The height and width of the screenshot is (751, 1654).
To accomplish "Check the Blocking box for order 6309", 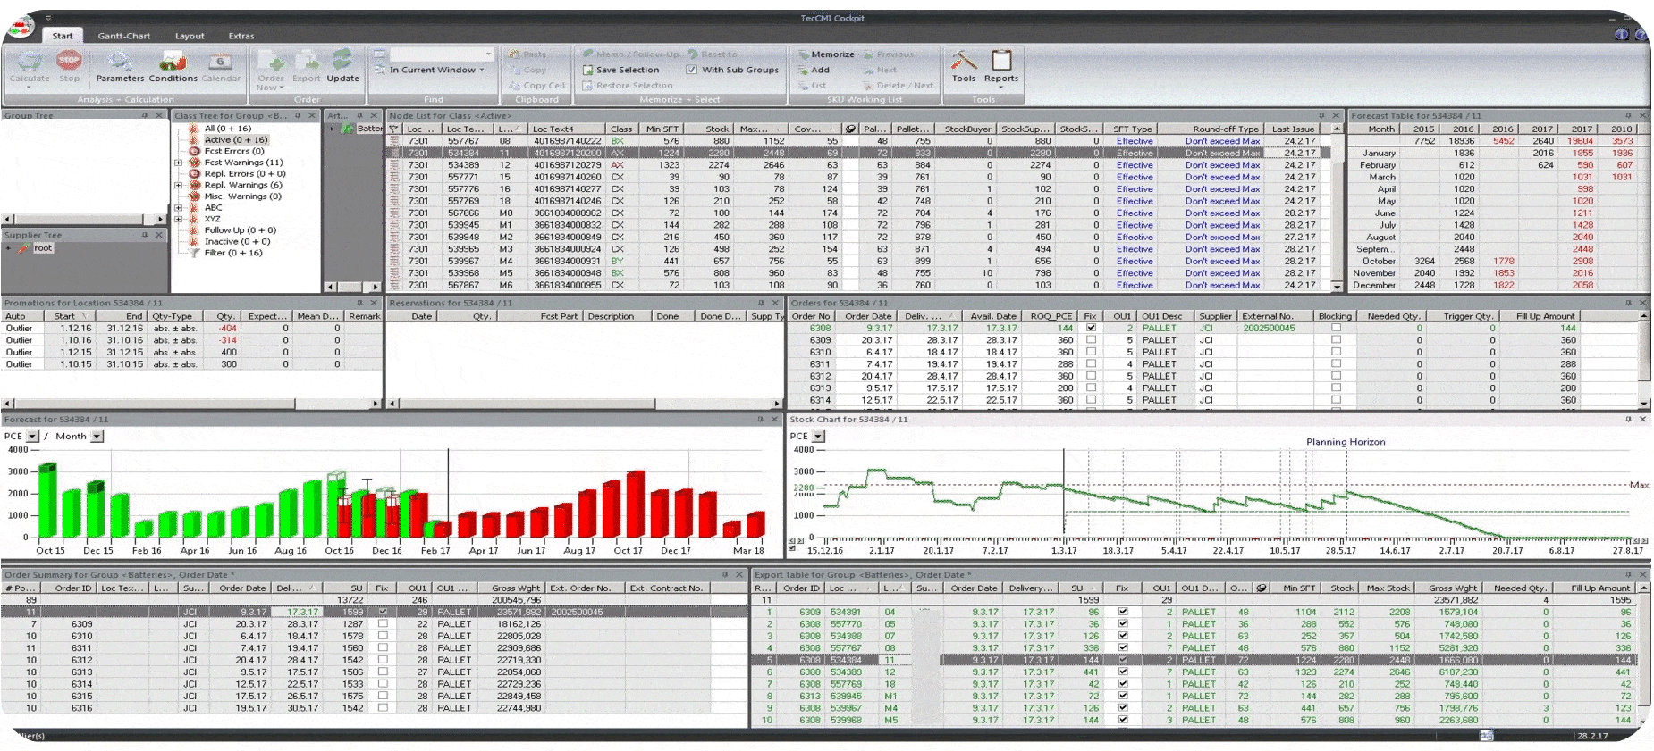I will [1336, 340].
